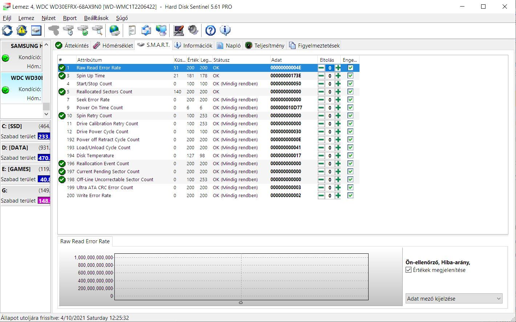Screen dimensions: 516x322
Task: Increase offset for Reallocated Sectors Count
Action: 338,92
